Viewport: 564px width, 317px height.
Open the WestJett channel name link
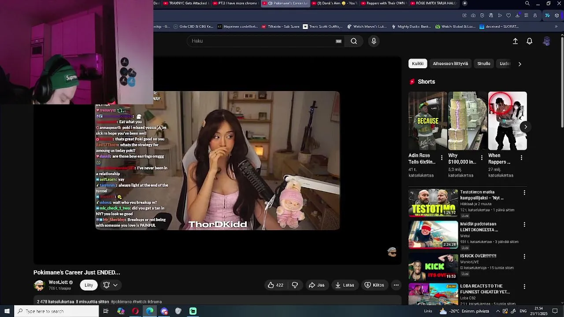pos(58,282)
